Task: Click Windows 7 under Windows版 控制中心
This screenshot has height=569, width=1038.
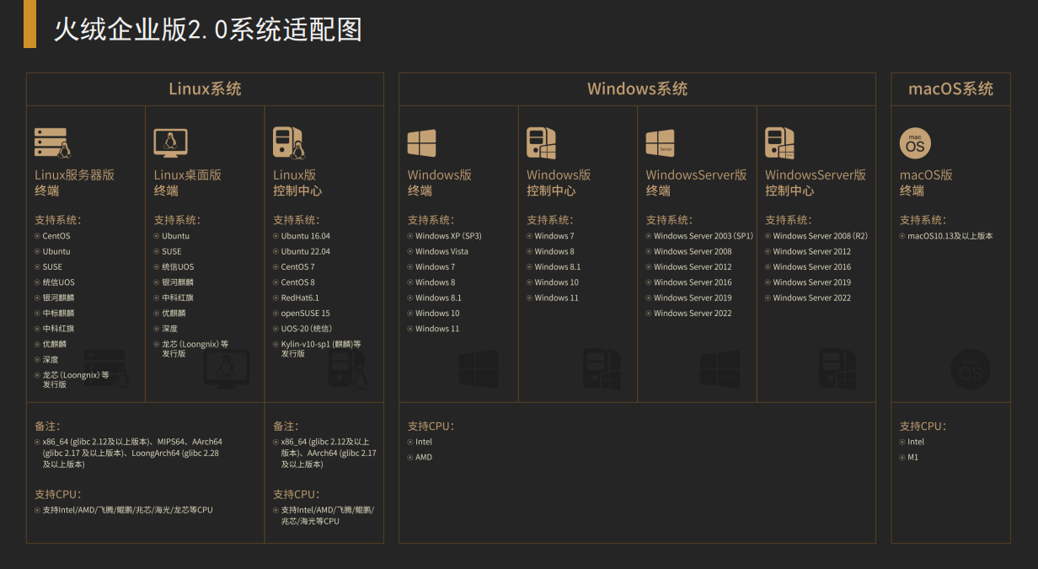Action: coord(554,236)
